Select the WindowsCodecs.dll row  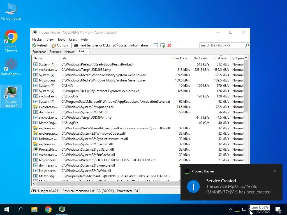coord(138,134)
